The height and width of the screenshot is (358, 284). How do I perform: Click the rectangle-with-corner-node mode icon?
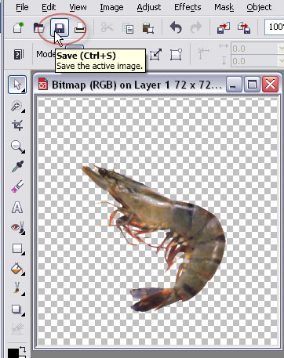click(176, 55)
